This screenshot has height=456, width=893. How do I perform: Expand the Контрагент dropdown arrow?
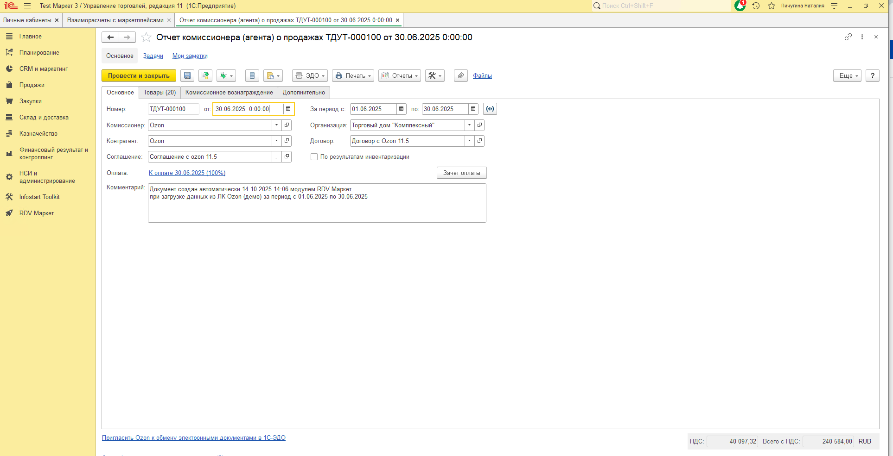(x=276, y=141)
